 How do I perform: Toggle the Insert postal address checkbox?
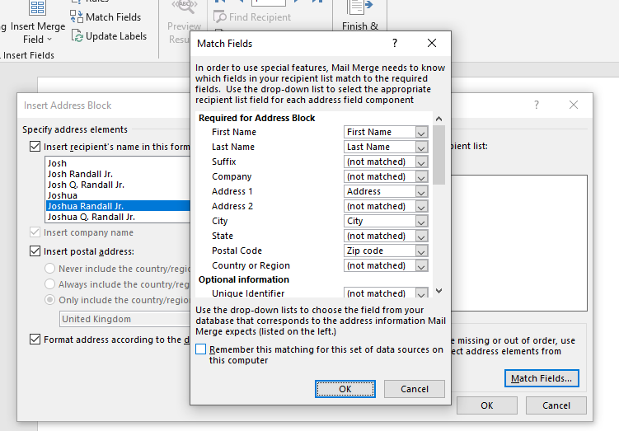tap(35, 251)
